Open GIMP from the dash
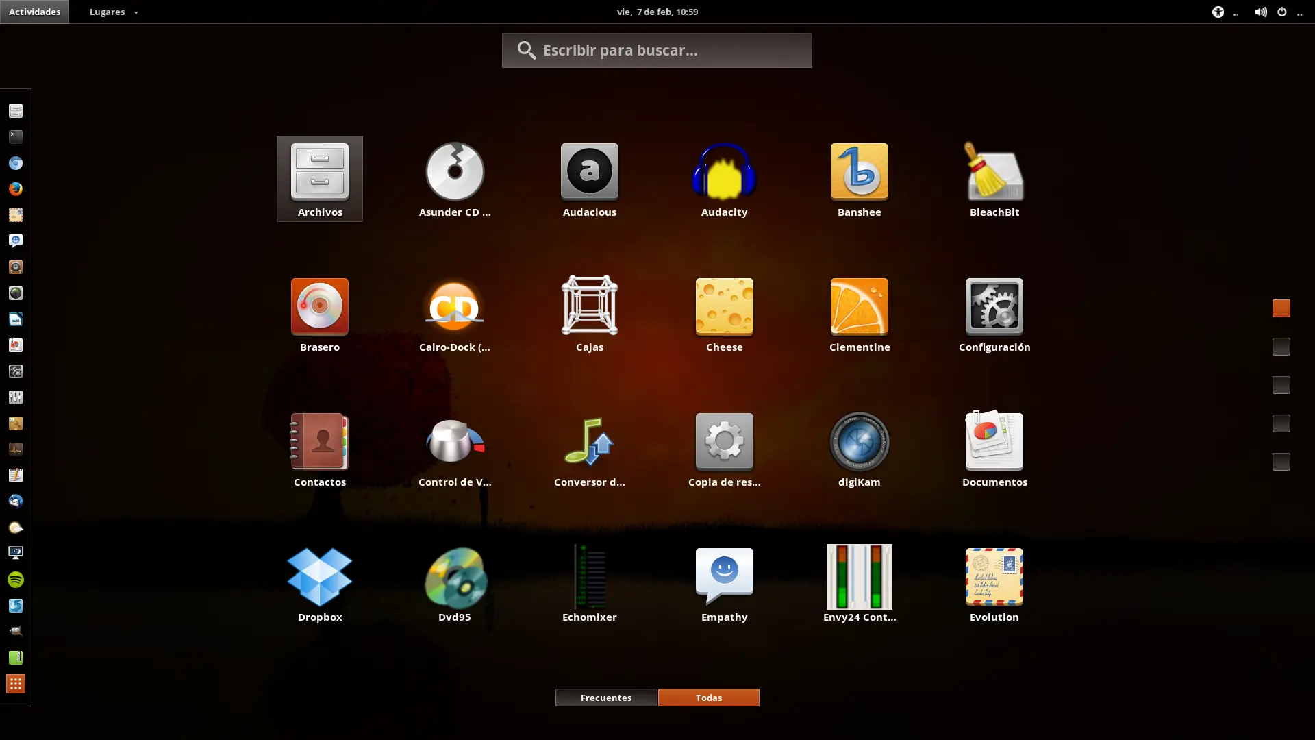 tap(16, 632)
